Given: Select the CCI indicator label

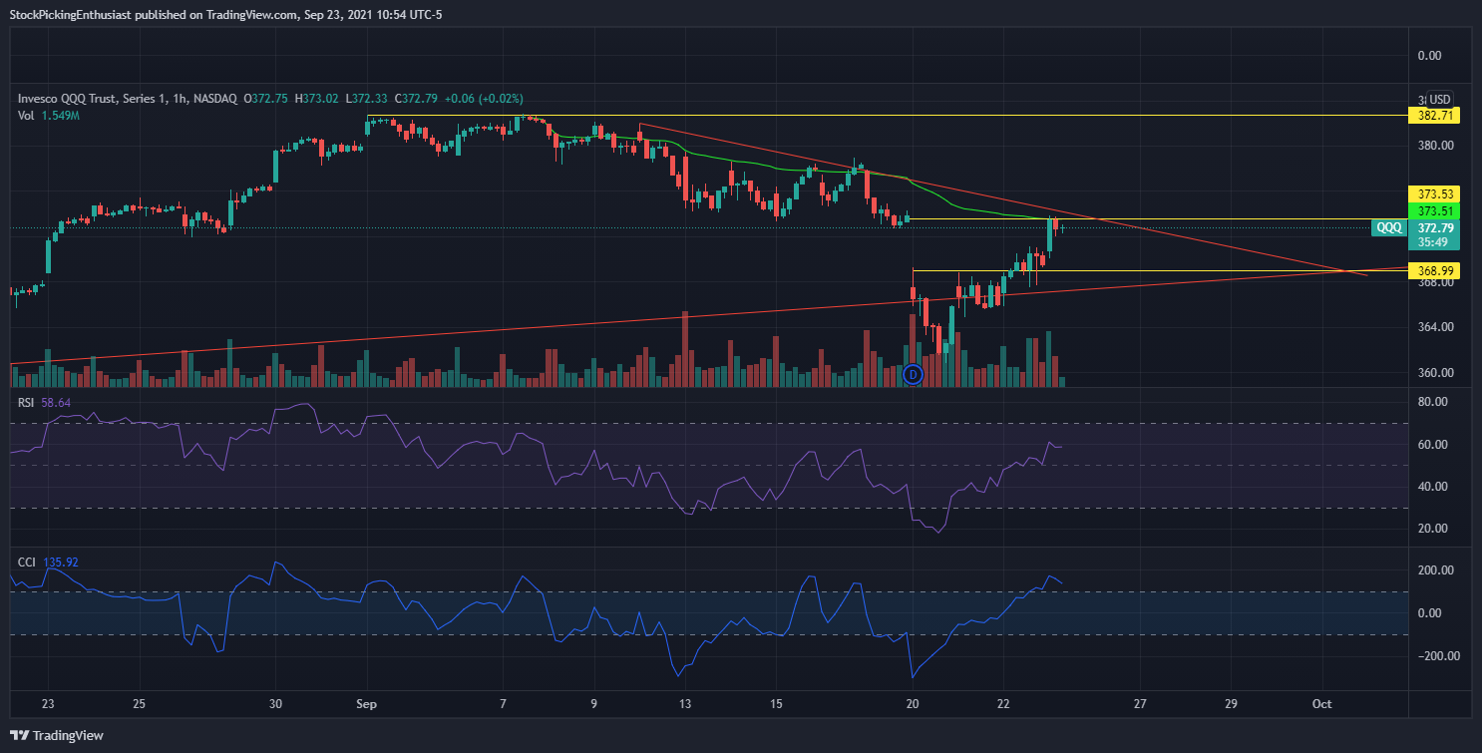Looking at the screenshot, I should [27, 563].
